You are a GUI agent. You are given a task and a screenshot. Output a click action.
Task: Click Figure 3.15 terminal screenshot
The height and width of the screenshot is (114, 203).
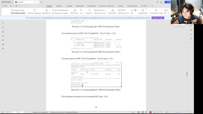96,74
